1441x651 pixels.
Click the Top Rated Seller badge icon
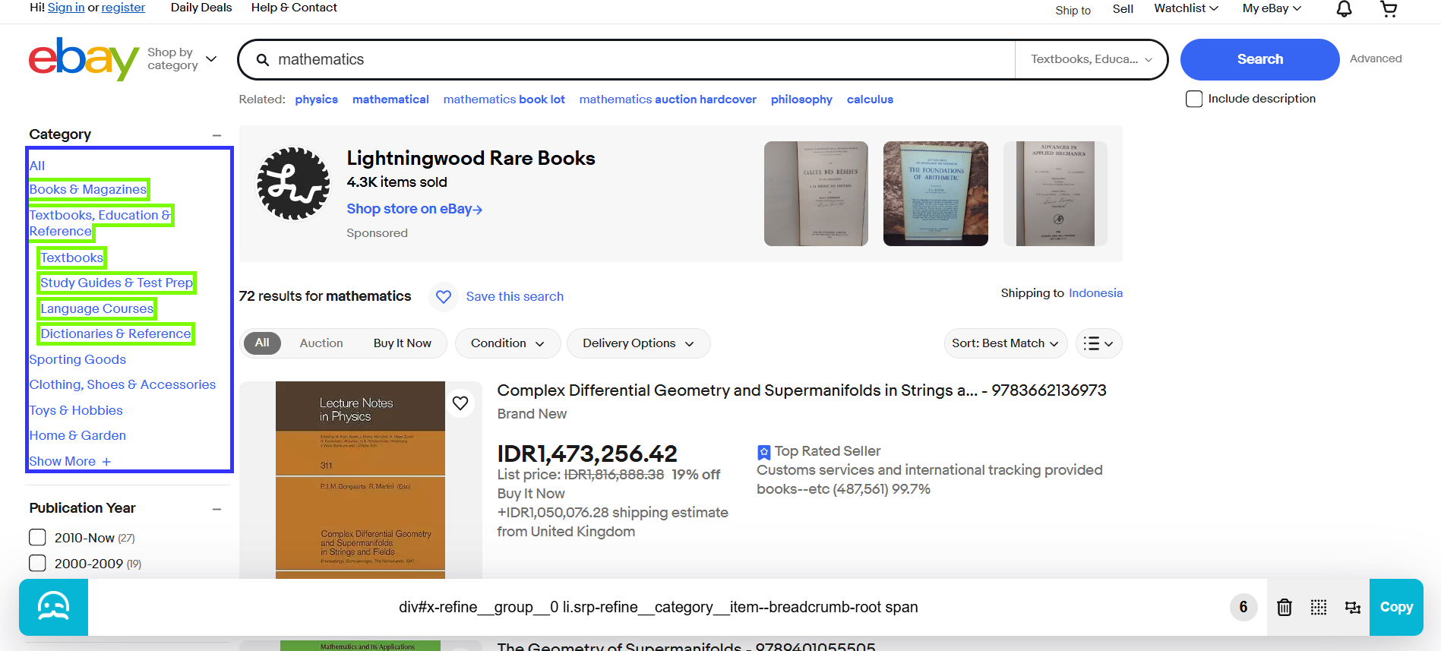(763, 452)
